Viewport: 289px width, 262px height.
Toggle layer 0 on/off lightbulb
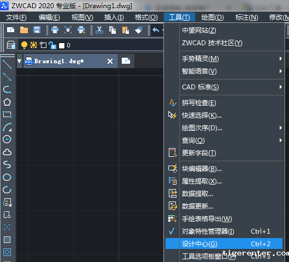coord(24,45)
